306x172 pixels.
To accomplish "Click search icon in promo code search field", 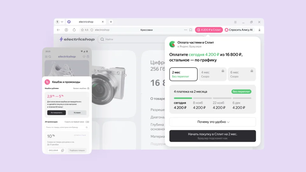I will 87,127.
